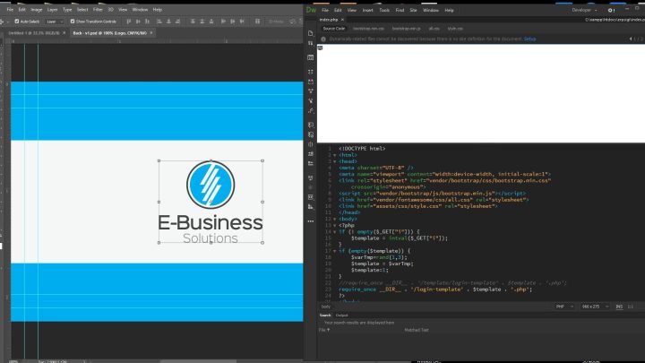Open Layer dropdown next to Auto-Select

tap(55, 22)
